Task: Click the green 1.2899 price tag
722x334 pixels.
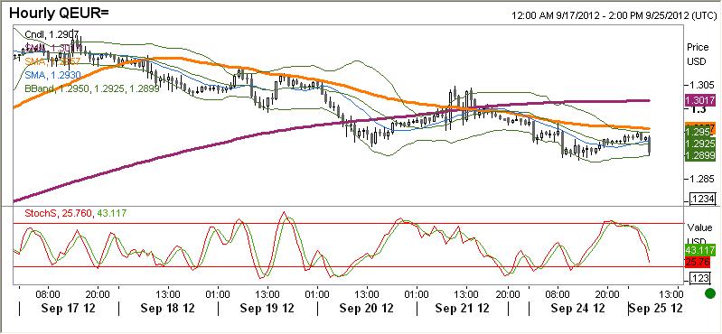Action: (x=700, y=155)
